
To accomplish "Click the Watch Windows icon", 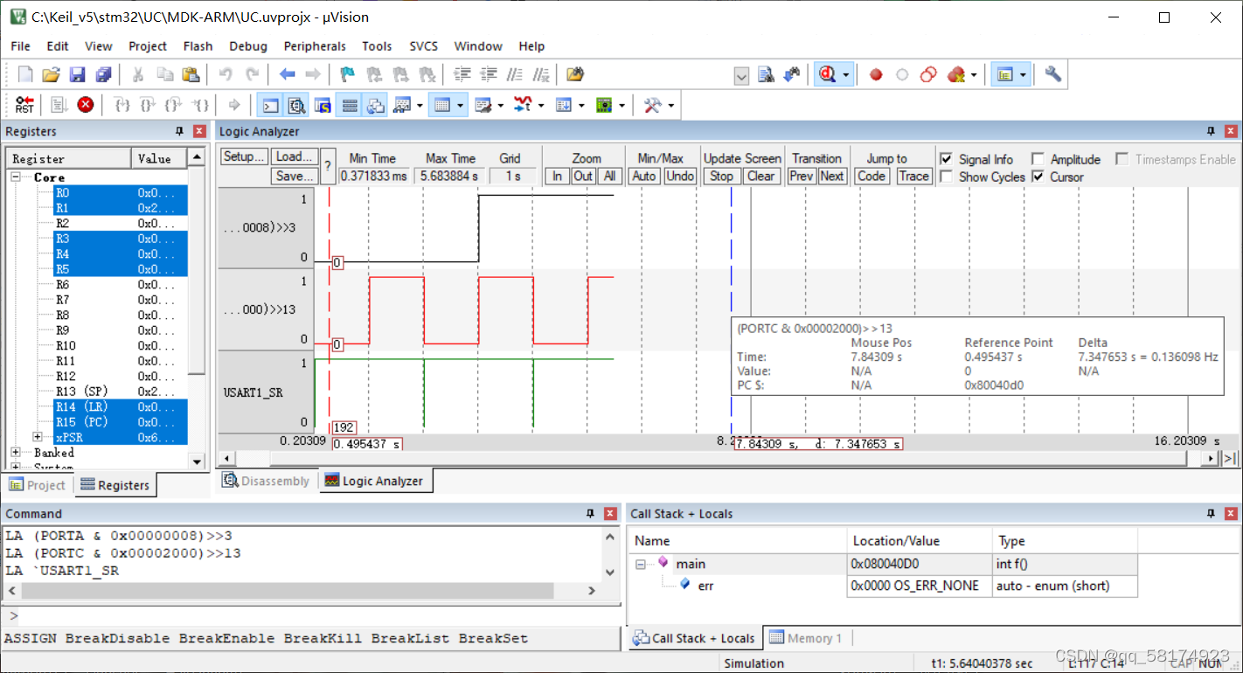I will pyautogui.click(x=402, y=106).
